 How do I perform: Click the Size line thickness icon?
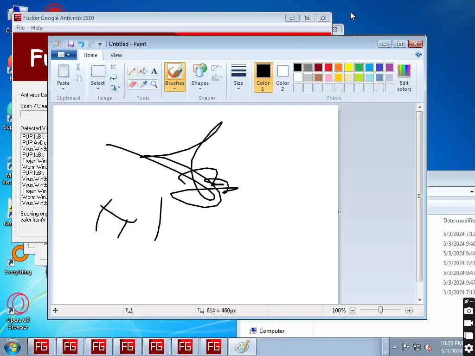pyautogui.click(x=238, y=70)
